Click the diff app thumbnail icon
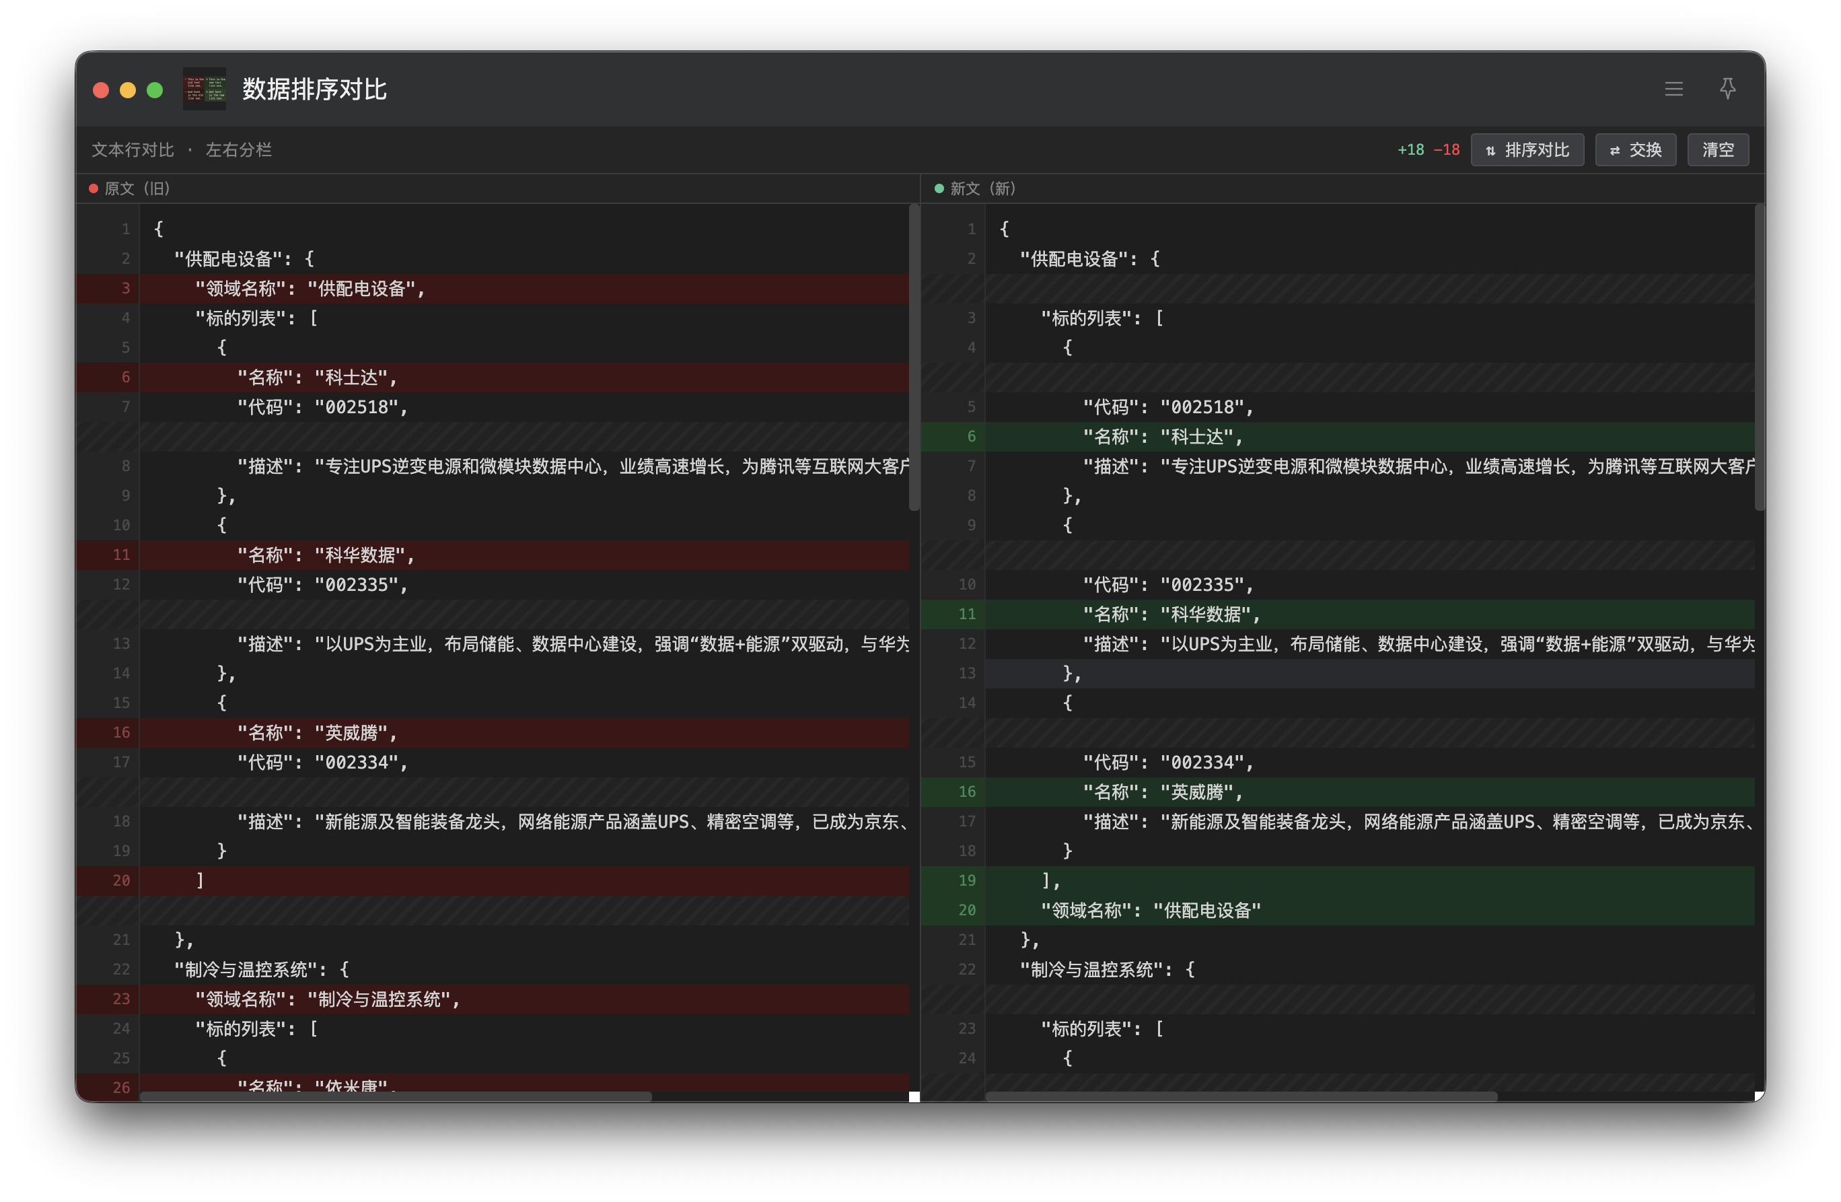 pyautogui.click(x=204, y=89)
